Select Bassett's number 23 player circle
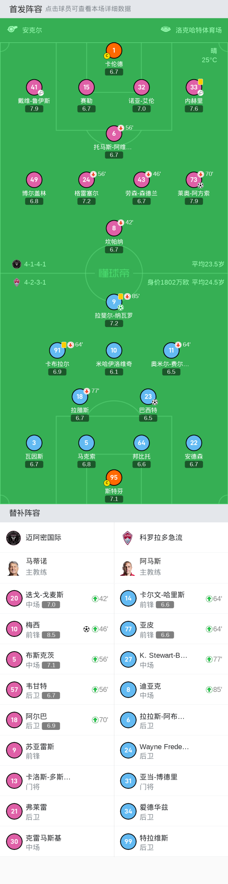This screenshot has width=228, height=884. (148, 396)
